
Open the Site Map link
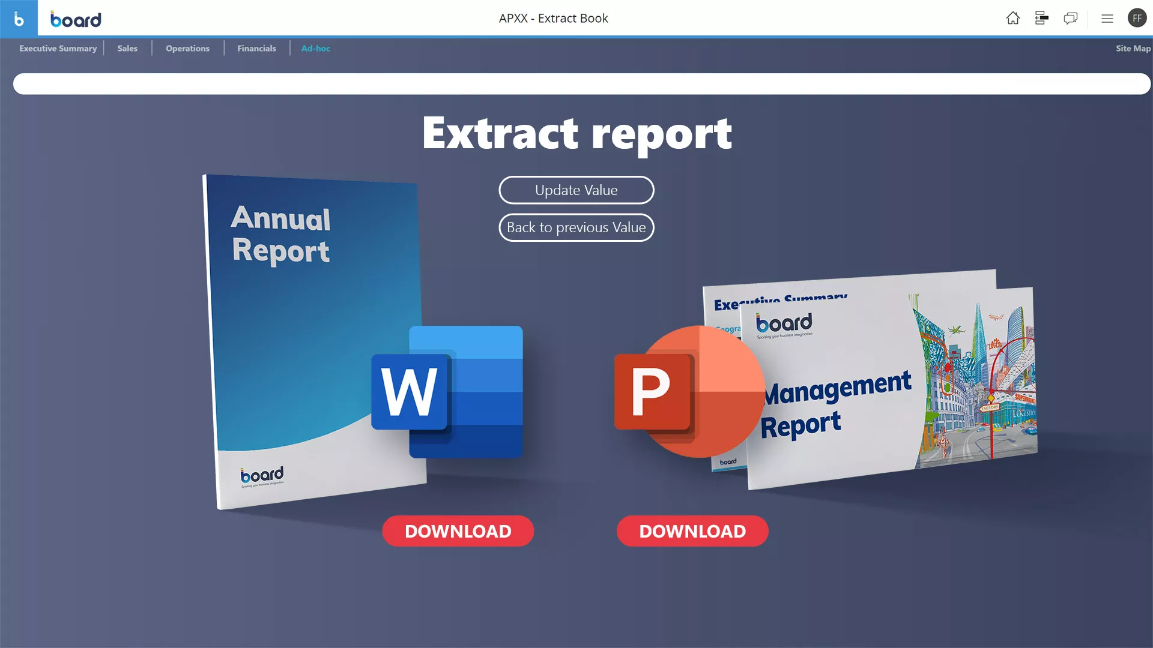[x=1133, y=48]
